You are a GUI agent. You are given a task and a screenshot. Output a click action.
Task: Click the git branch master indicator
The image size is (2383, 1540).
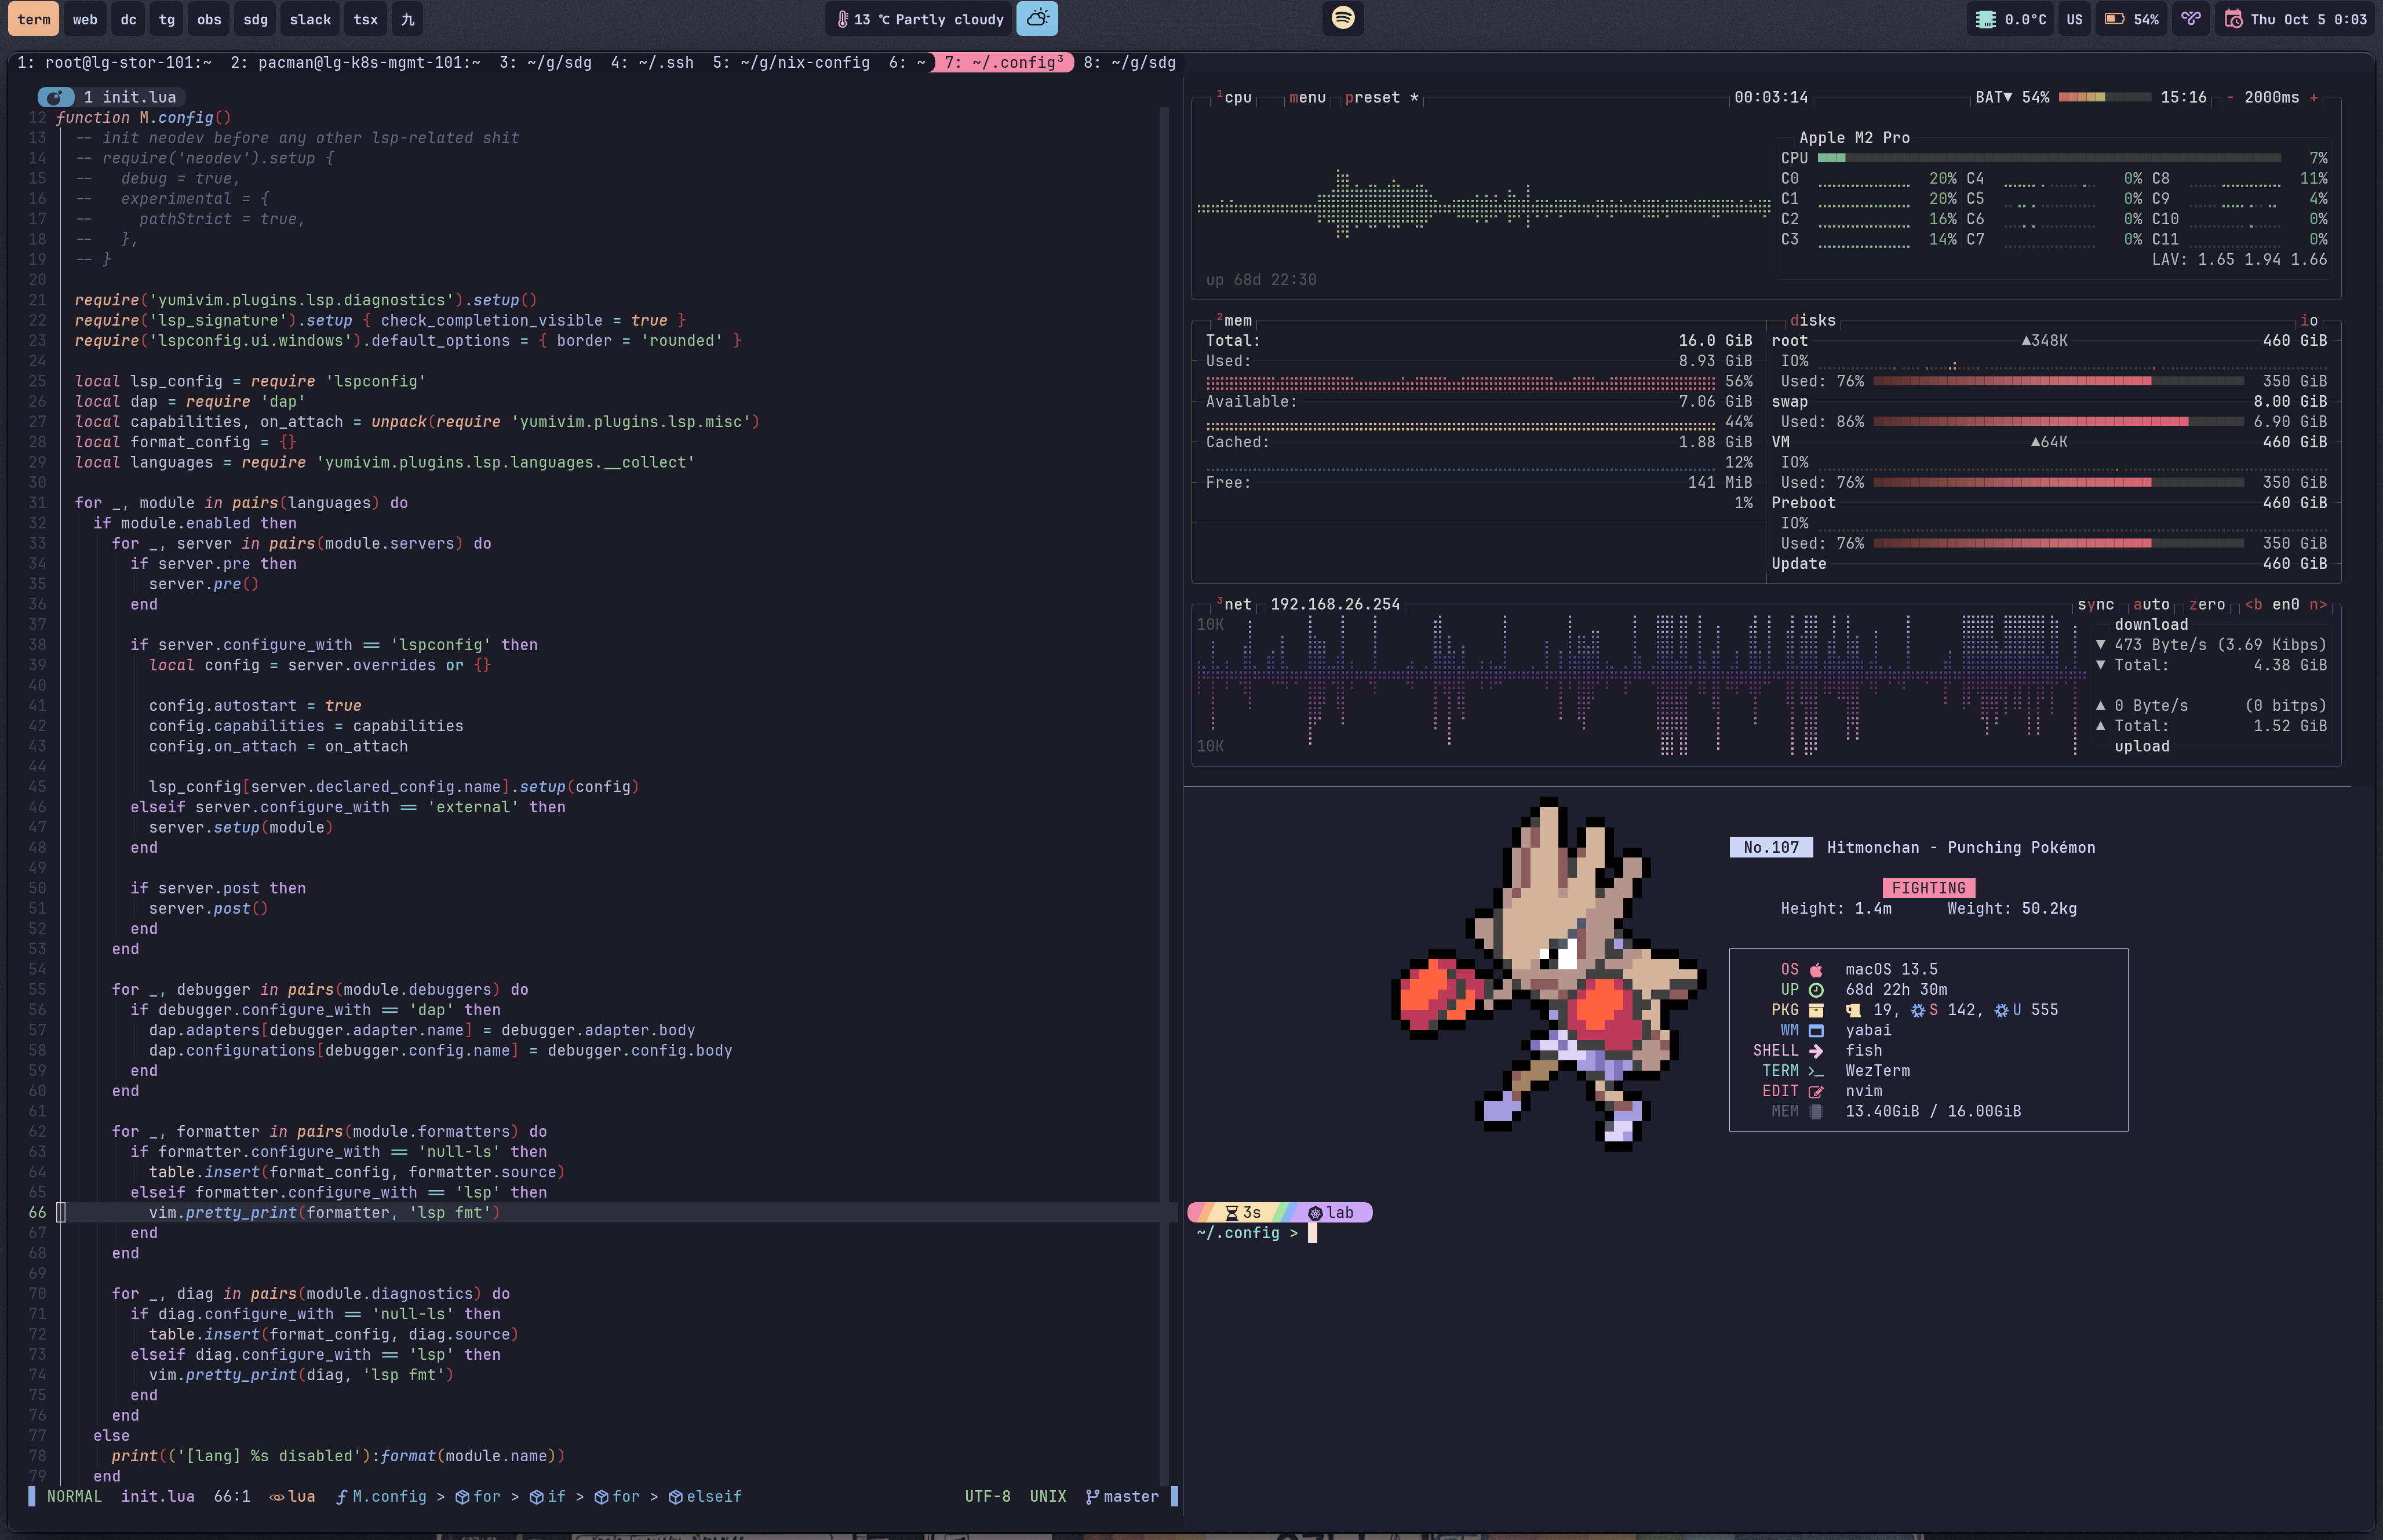coord(1122,1496)
